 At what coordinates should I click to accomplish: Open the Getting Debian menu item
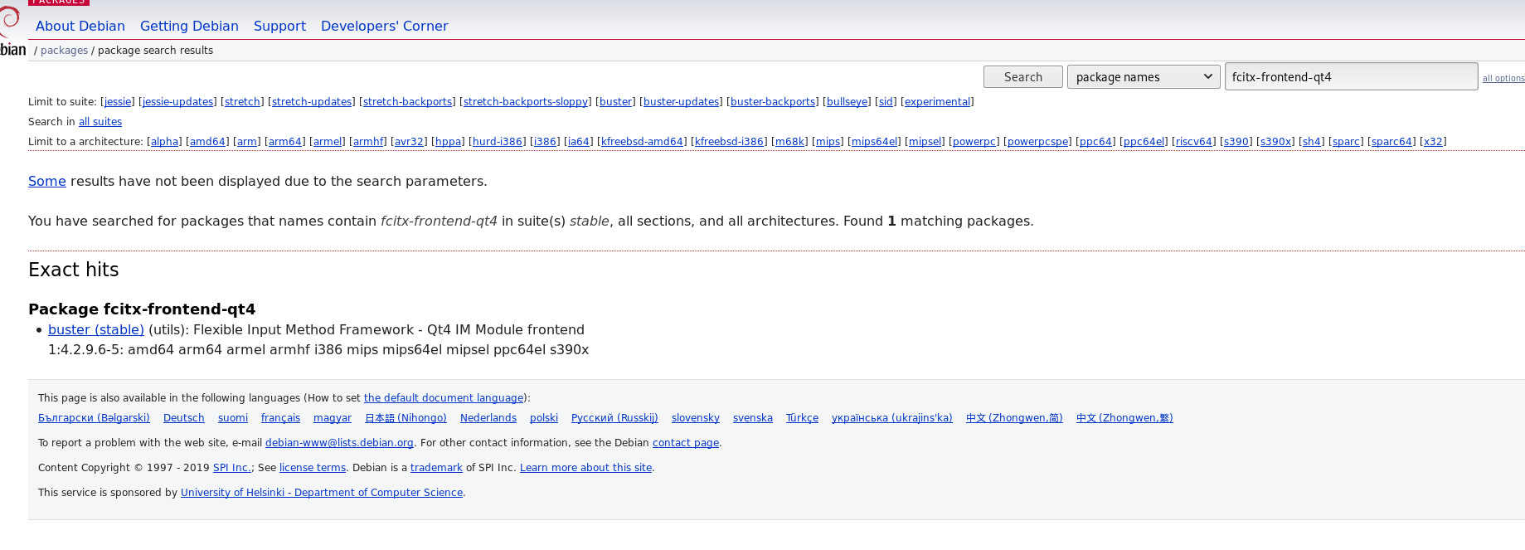(189, 27)
